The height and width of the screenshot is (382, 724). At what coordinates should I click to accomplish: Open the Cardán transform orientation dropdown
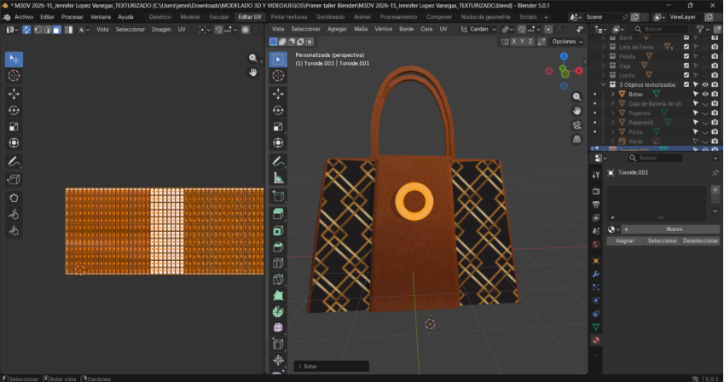coord(480,29)
